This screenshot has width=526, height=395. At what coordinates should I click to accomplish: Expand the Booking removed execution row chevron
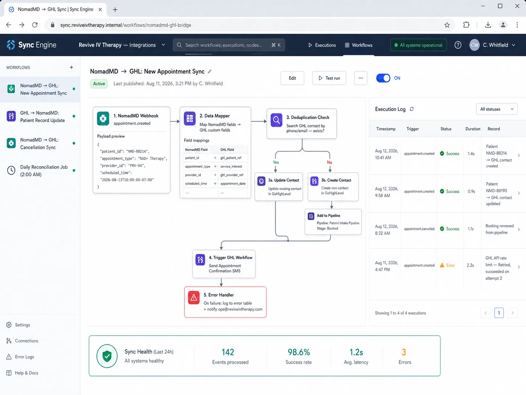519,230
